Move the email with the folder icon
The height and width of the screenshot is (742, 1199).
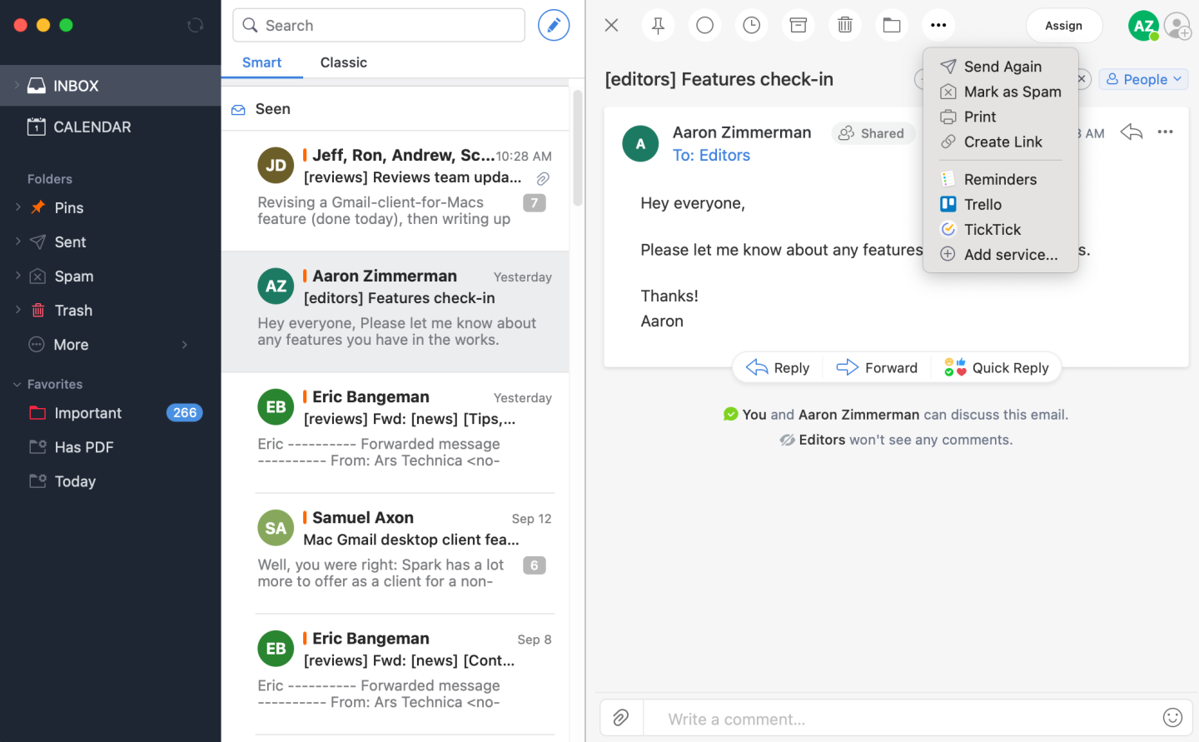point(891,25)
